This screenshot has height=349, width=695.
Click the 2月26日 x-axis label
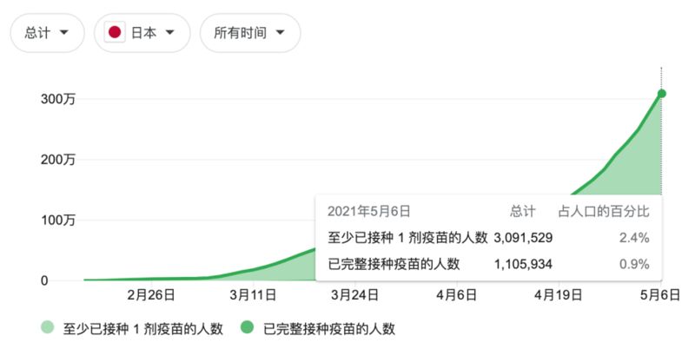point(149,296)
